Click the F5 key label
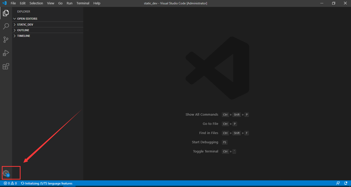351x187 pixels. pyautogui.click(x=225, y=142)
